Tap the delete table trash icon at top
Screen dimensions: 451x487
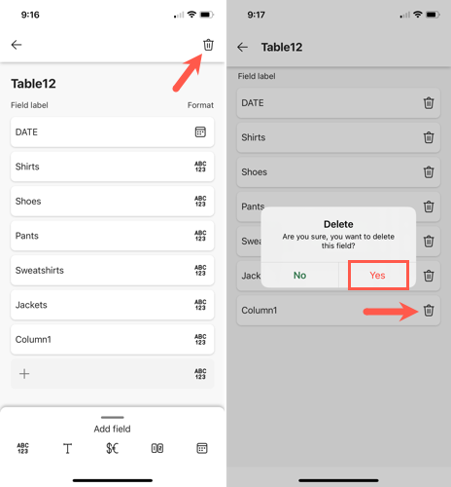pyautogui.click(x=208, y=45)
